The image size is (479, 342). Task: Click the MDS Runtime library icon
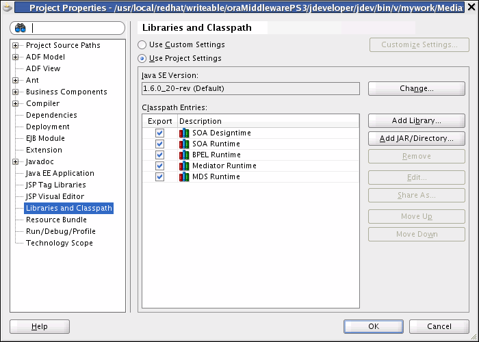pyautogui.click(x=184, y=176)
